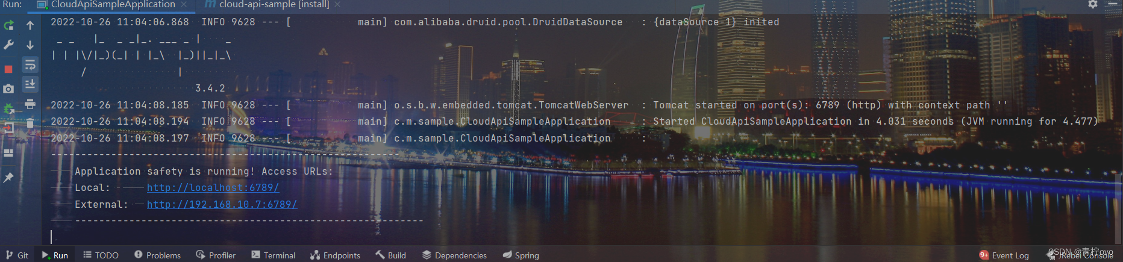
Task: Close the CloudApiSampleApplication tab
Action: [x=184, y=5]
